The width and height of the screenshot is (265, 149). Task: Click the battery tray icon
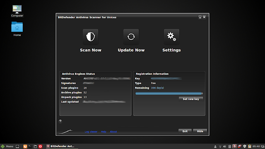pyautogui.click(x=229, y=147)
